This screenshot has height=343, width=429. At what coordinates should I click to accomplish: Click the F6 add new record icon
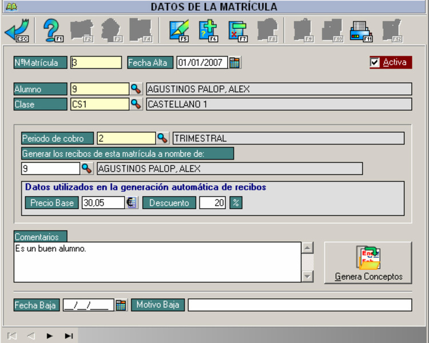[208, 30]
